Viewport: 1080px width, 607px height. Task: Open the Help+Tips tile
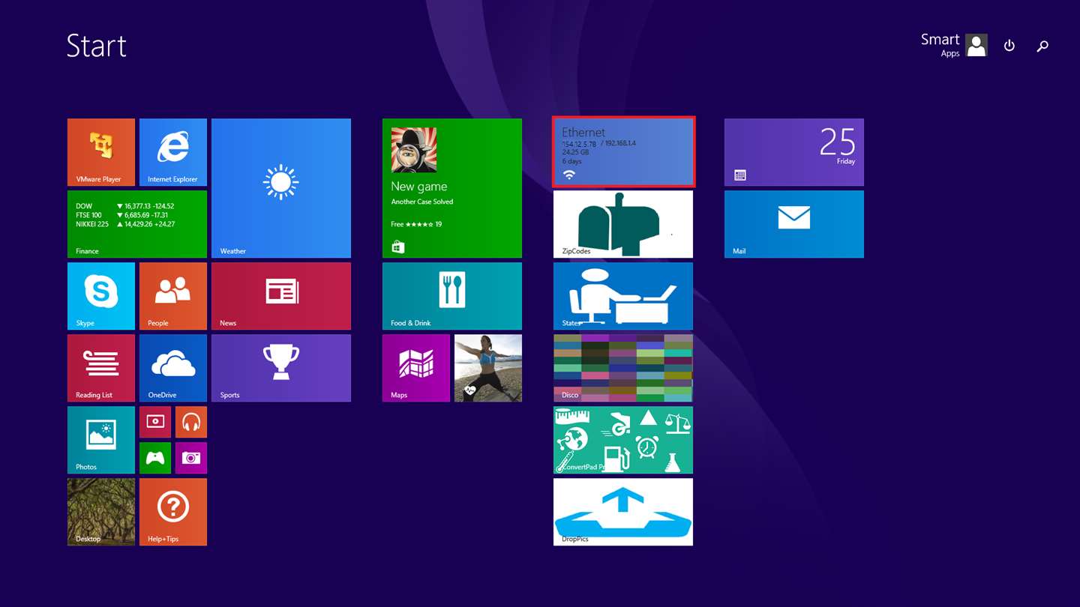point(173,512)
